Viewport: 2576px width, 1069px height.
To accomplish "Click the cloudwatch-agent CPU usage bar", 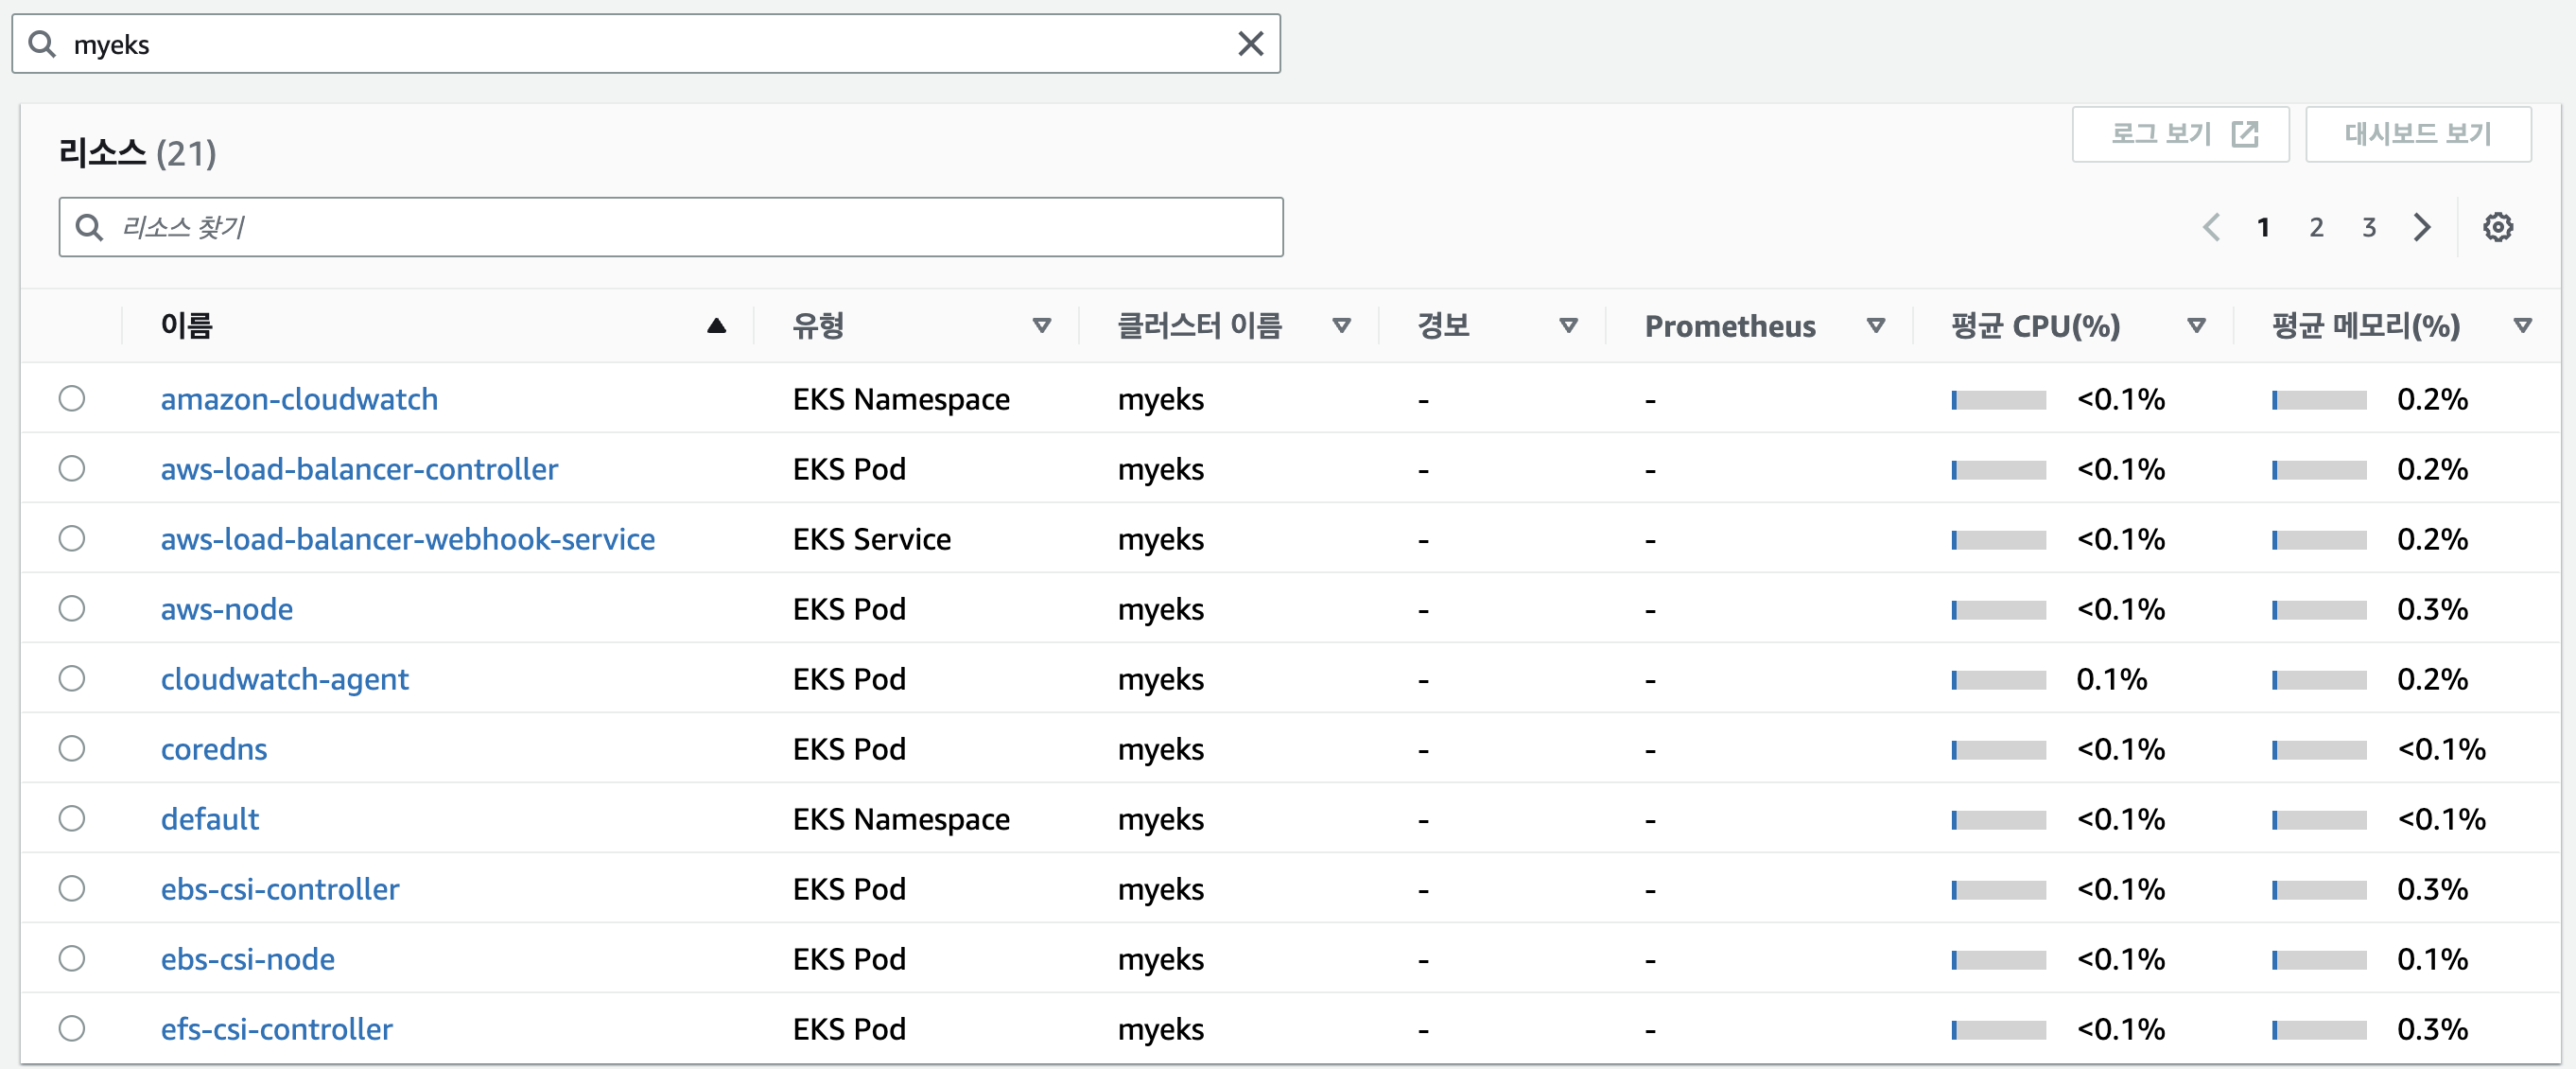I will coord(1998,680).
